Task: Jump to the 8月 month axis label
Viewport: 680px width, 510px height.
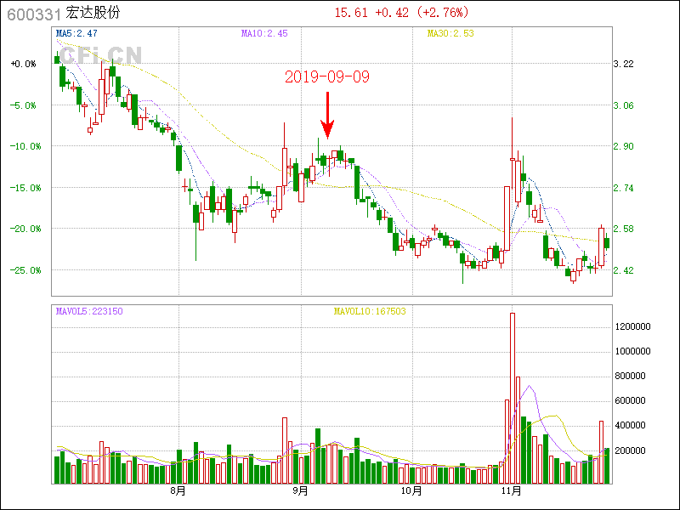Action: [178, 491]
